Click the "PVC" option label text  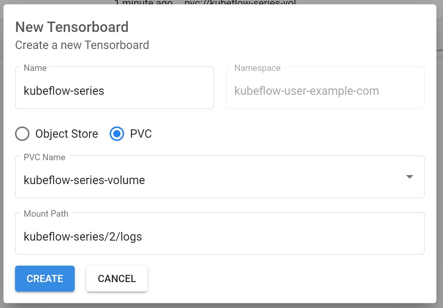141,134
